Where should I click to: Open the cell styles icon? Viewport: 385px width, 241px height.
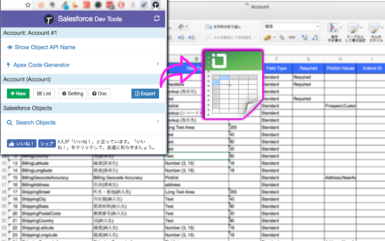click(374, 28)
